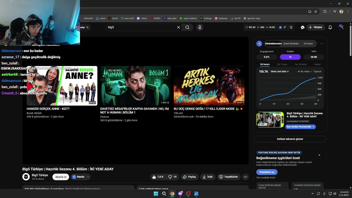Click the tray microphone icon
Image resolution: width=352 pixels, height=198 pixels.
pyautogui.click(x=324, y=194)
